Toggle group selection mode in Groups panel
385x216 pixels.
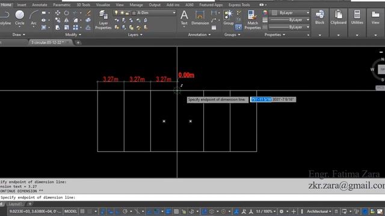[x=238, y=28]
